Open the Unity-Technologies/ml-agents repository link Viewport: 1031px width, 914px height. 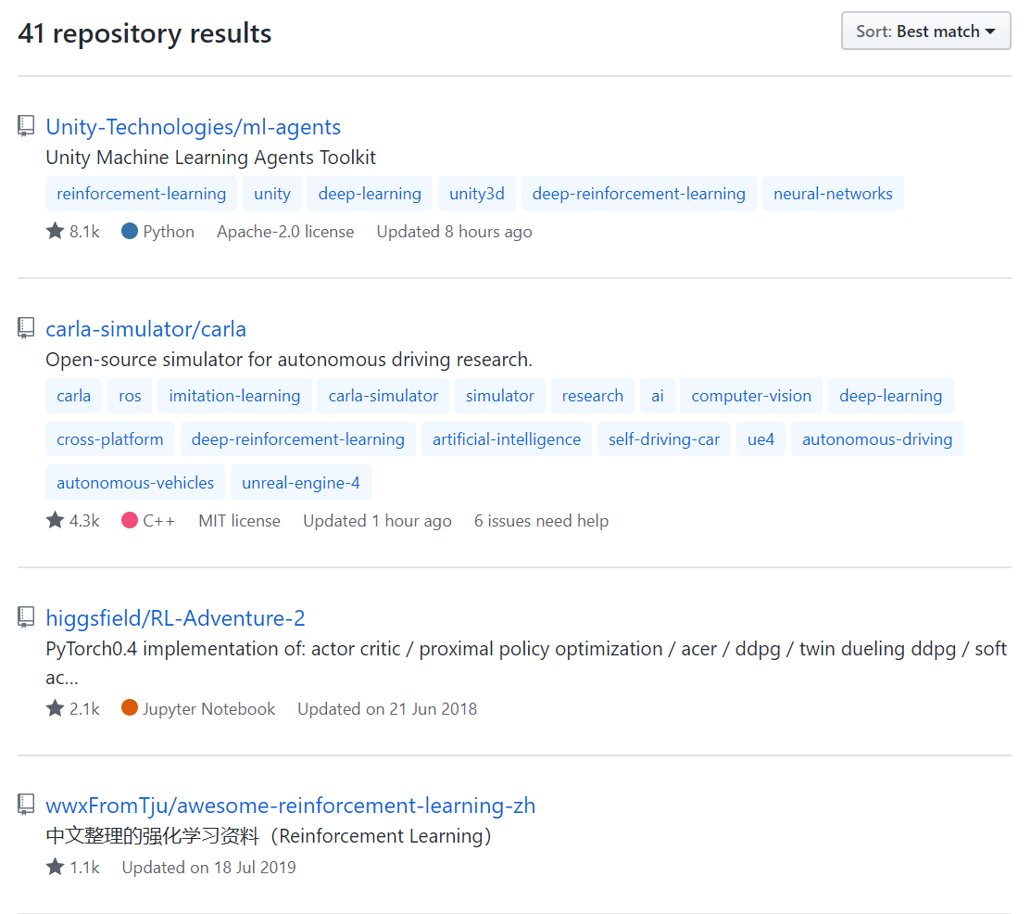(x=193, y=127)
